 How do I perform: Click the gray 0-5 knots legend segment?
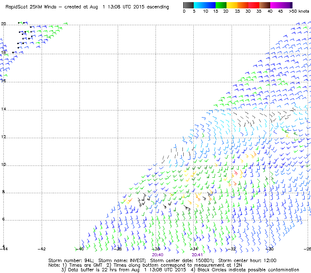pyautogui.click(x=188, y=5)
